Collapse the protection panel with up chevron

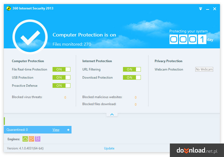(x=112, y=114)
